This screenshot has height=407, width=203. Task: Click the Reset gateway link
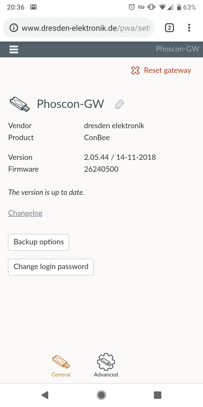tap(167, 70)
